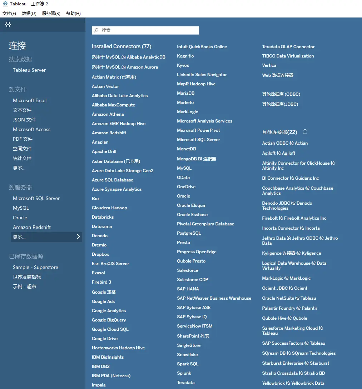Screen dimensions: 362x389
Task: Select 适用于 MySQL 的 Amazon Aurora connector
Action: [x=125, y=67]
